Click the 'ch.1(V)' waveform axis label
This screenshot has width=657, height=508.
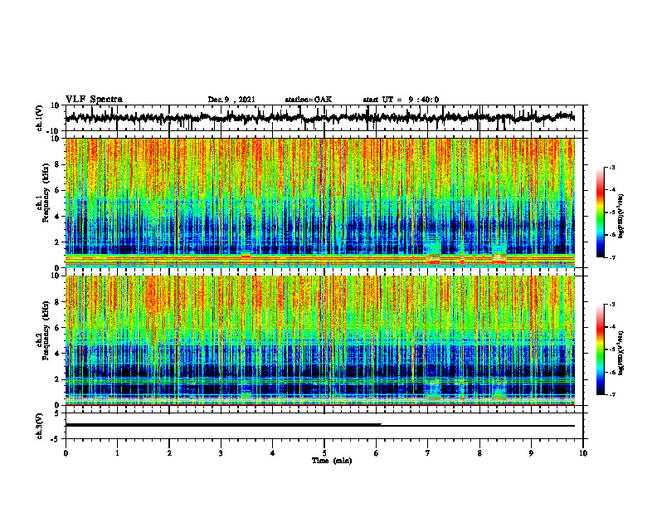tap(40, 118)
